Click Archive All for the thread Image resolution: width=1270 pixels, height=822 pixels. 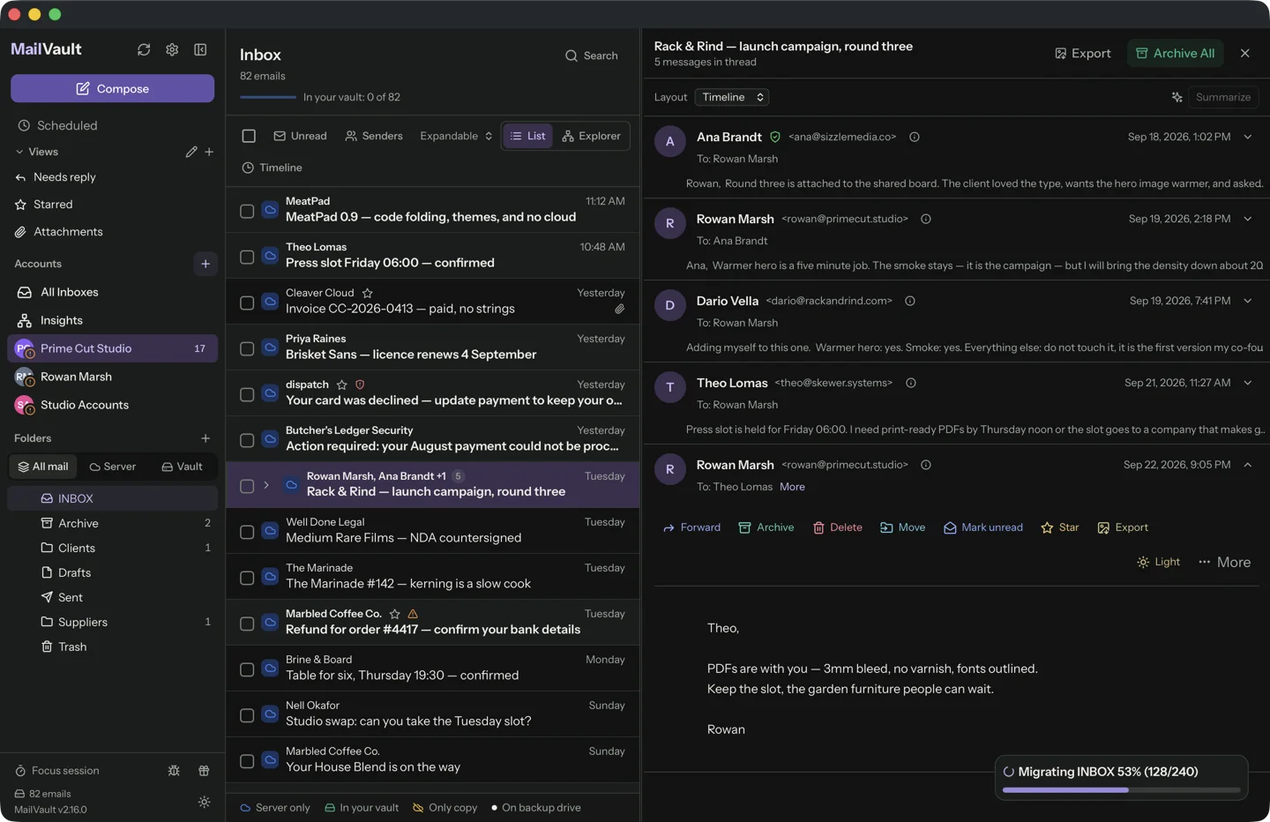[1176, 53]
